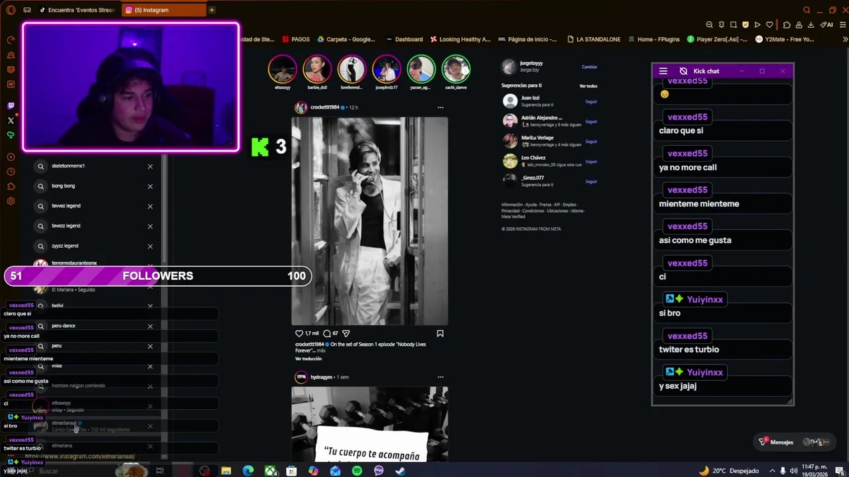The height and width of the screenshot is (477, 849).
Task: Open File Explorer from the taskbar
Action: pos(226,470)
